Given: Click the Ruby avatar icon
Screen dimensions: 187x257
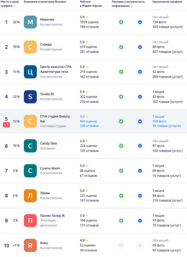Looking at the screenshot, I should tap(30, 246).
